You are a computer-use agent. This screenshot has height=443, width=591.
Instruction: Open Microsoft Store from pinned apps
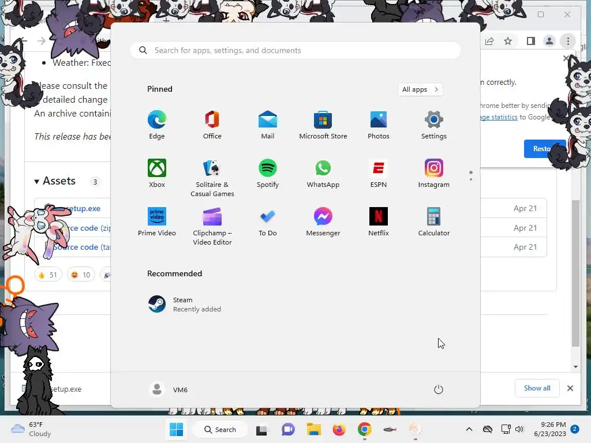[x=323, y=125]
